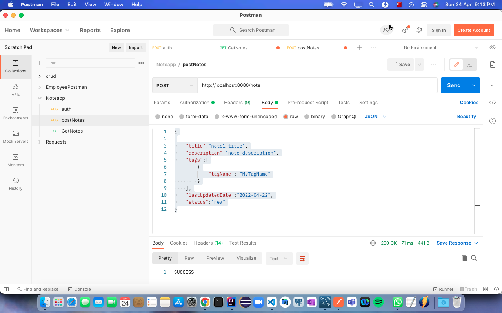Viewport: 502px width, 313px height.
Task: Open the two-pane view icon
Action: click(486, 289)
